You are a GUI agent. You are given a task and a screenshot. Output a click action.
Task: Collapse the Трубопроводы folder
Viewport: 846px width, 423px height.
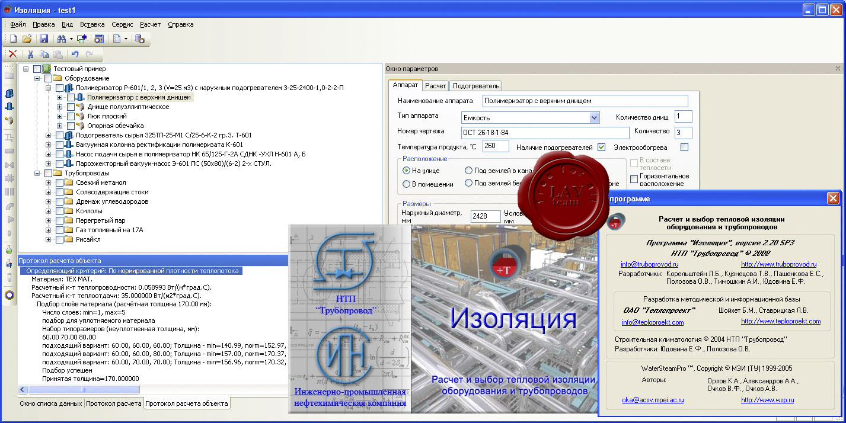(37, 173)
